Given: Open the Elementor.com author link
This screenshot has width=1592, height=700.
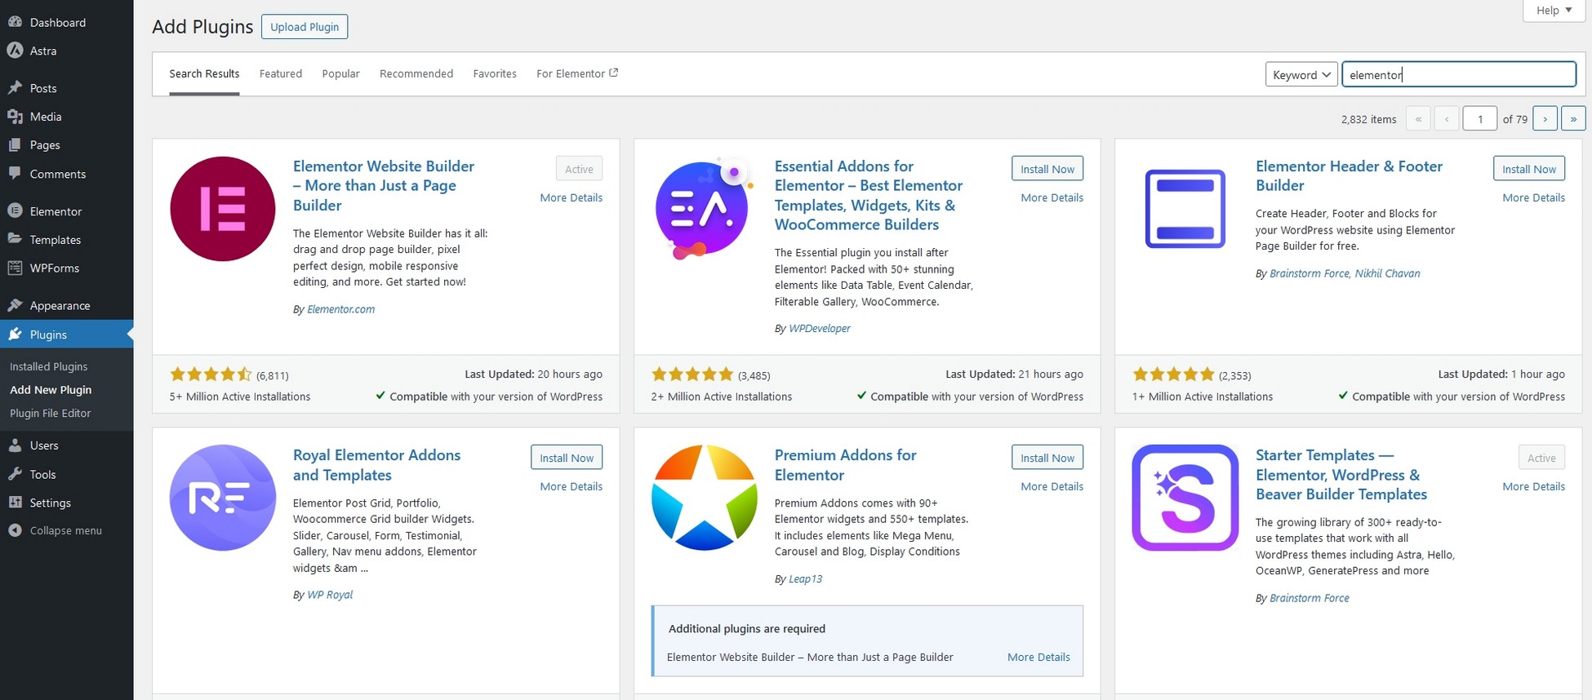Looking at the screenshot, I should click(340, 309).
